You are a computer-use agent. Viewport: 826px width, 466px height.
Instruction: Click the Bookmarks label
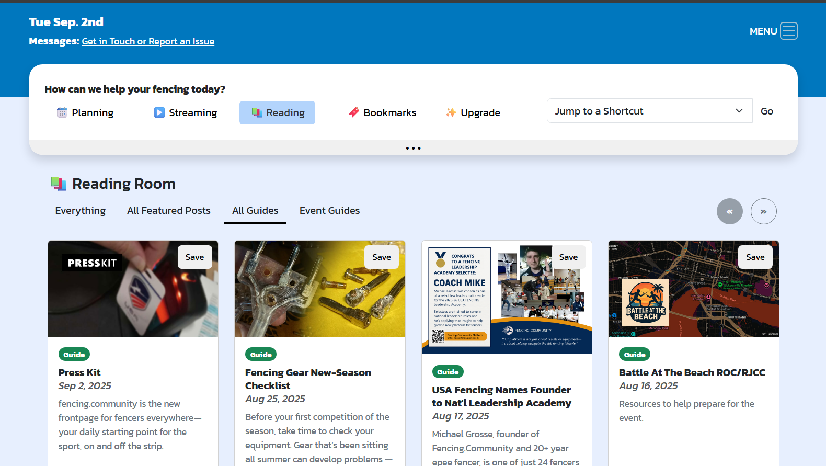(x=390, y=112)
